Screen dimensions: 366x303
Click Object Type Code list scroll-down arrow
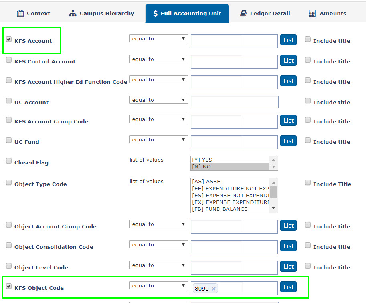click(273, 208)
